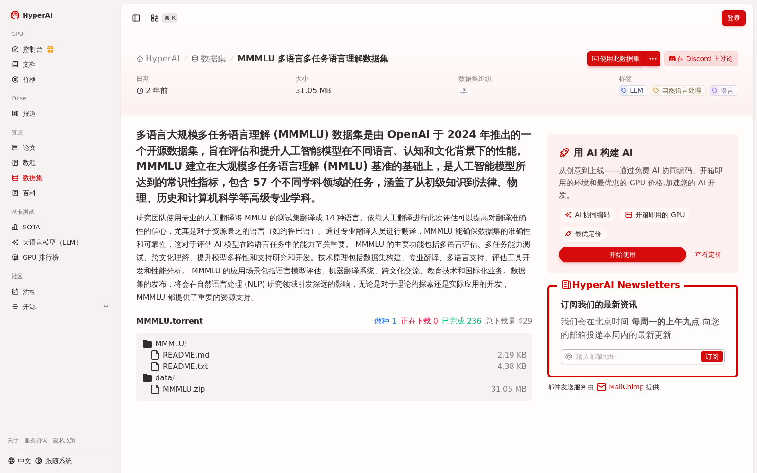Click the LLM tag
Image resolution: width=757 pixels, height=473 pixels.
633,90
